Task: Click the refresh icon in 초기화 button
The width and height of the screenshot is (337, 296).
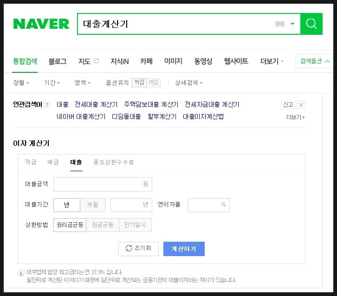Action: click(129, 248)
